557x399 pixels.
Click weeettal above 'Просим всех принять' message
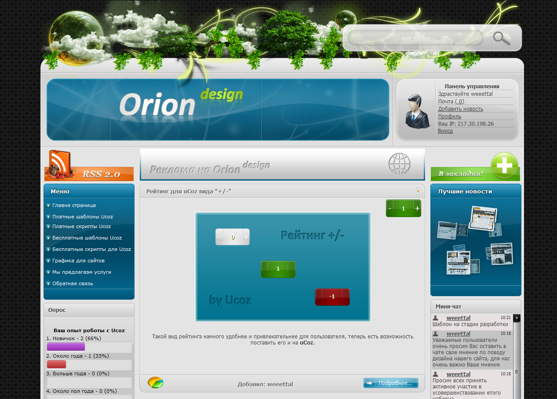point(459,374)
